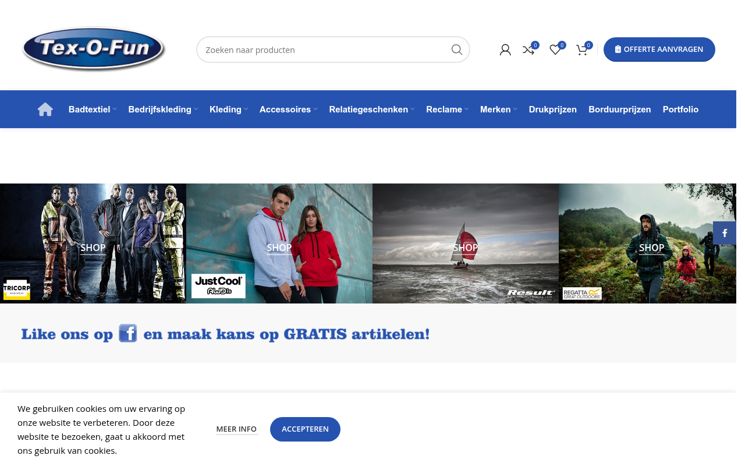Expand the Merken menu
Screen dimensions: 745x466
pos(498,110)
